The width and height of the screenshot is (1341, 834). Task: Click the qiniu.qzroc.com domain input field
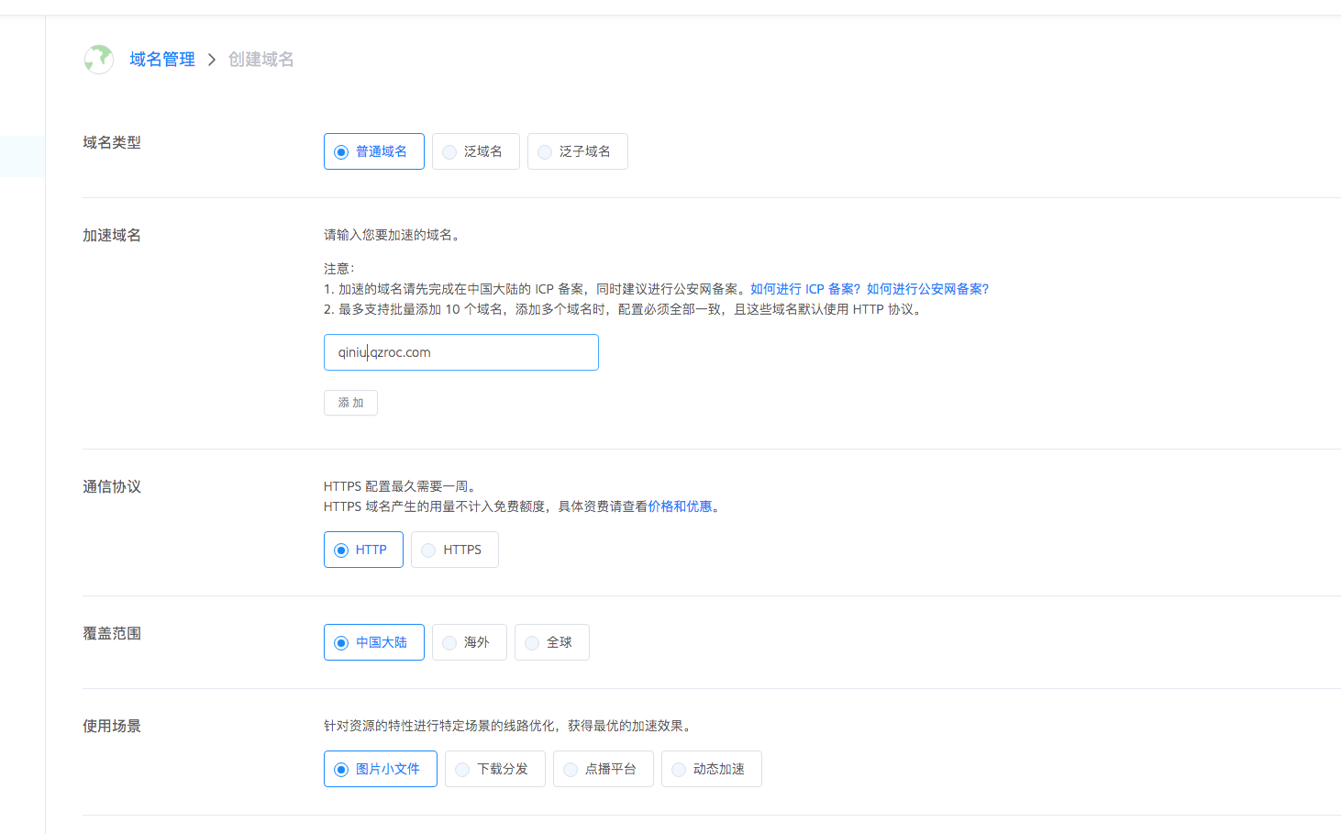[x=460, y=352]
